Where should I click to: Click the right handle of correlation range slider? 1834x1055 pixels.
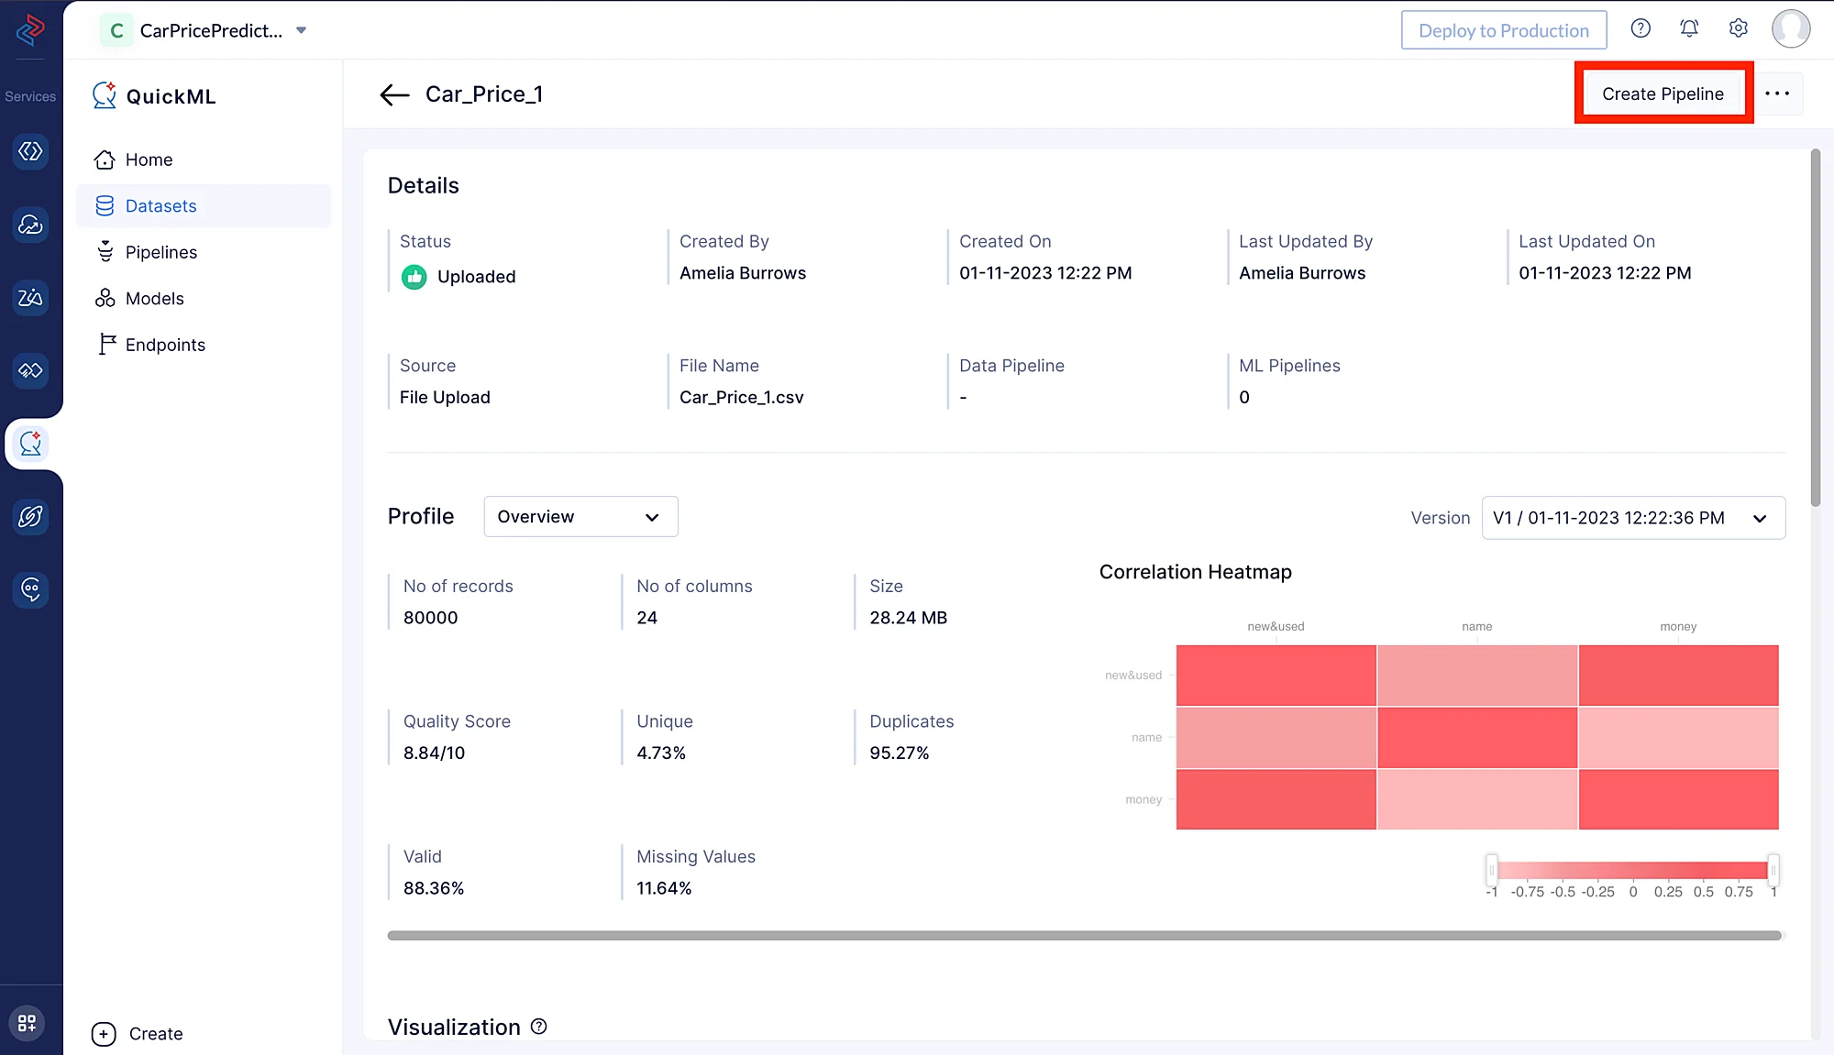click(x=1773, y=870)
